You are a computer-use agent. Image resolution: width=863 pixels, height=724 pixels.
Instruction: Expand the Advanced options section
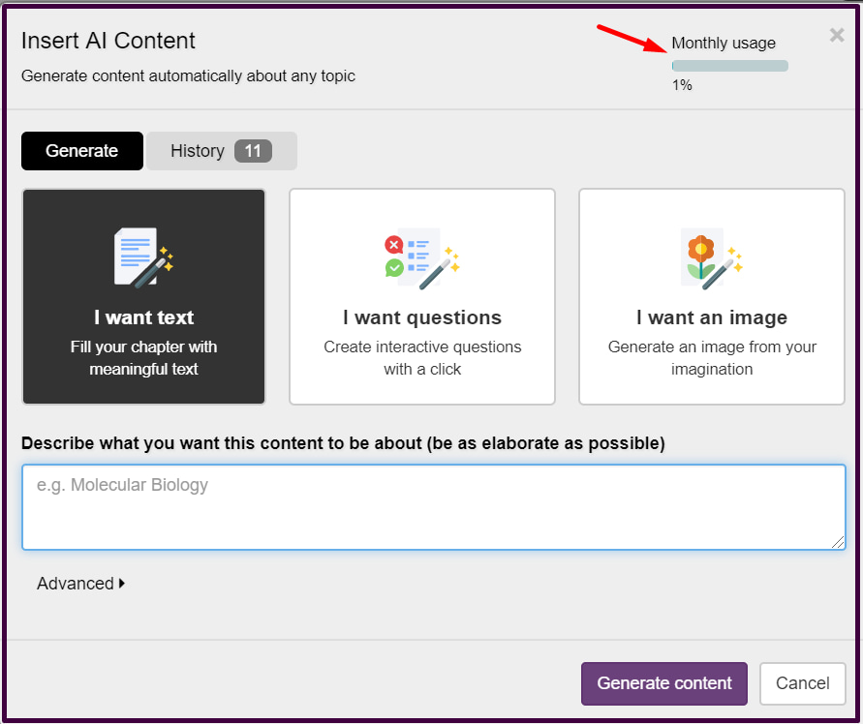point(76,584)
